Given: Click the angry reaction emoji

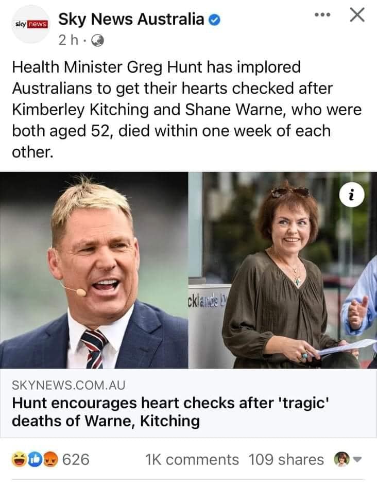Looking at the screenshot, I should (x=50, y=460).
